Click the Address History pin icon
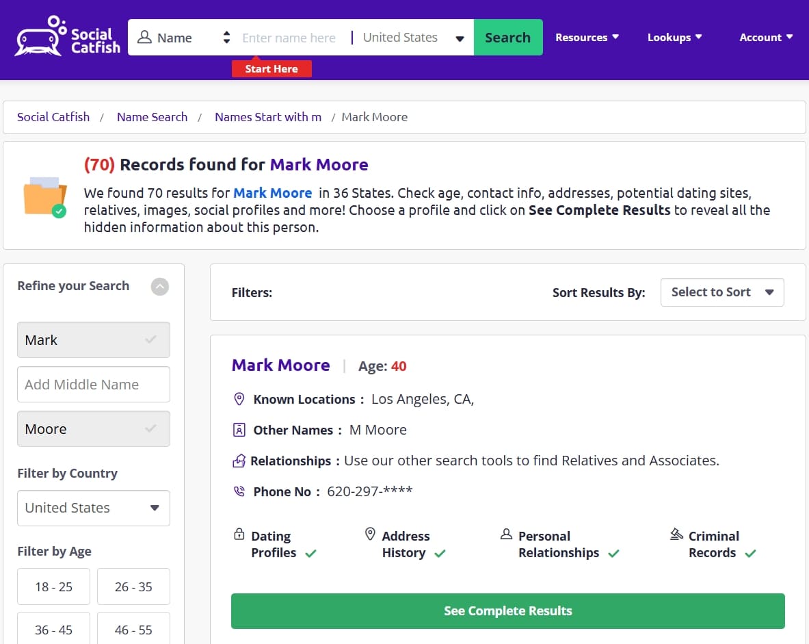This screenshot has width=809, height=644. 370,534
